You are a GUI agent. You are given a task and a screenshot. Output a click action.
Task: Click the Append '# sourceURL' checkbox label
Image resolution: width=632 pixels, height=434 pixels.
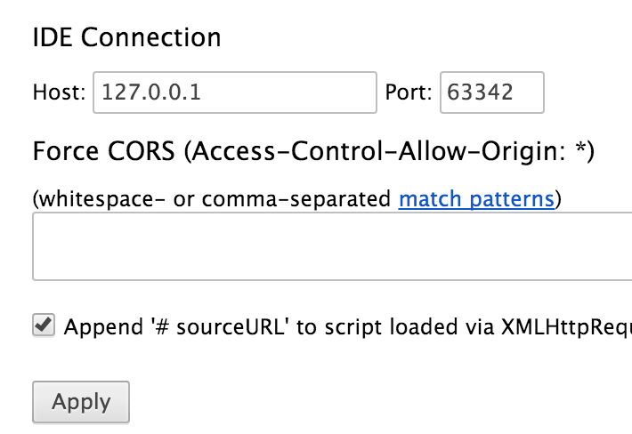coord(347,326)
